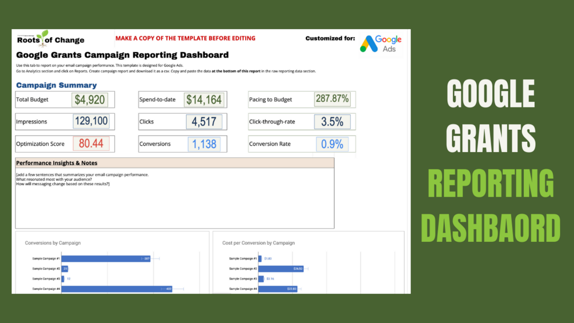Click the Impressions label
574x323 pixels.
(x=31, y=122)
